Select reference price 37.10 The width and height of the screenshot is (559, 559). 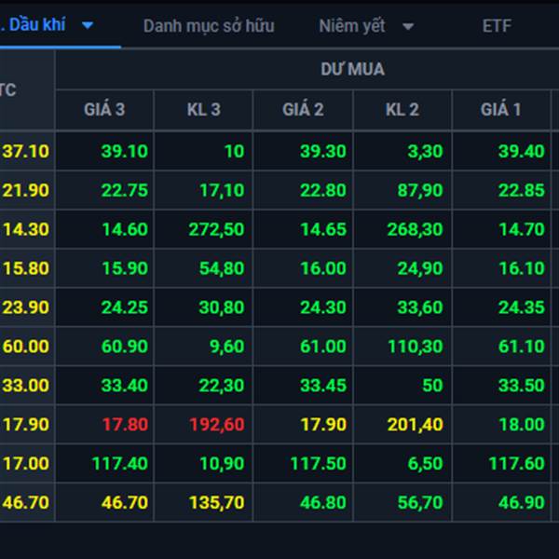pyautogui.click(x=25, y=151)
